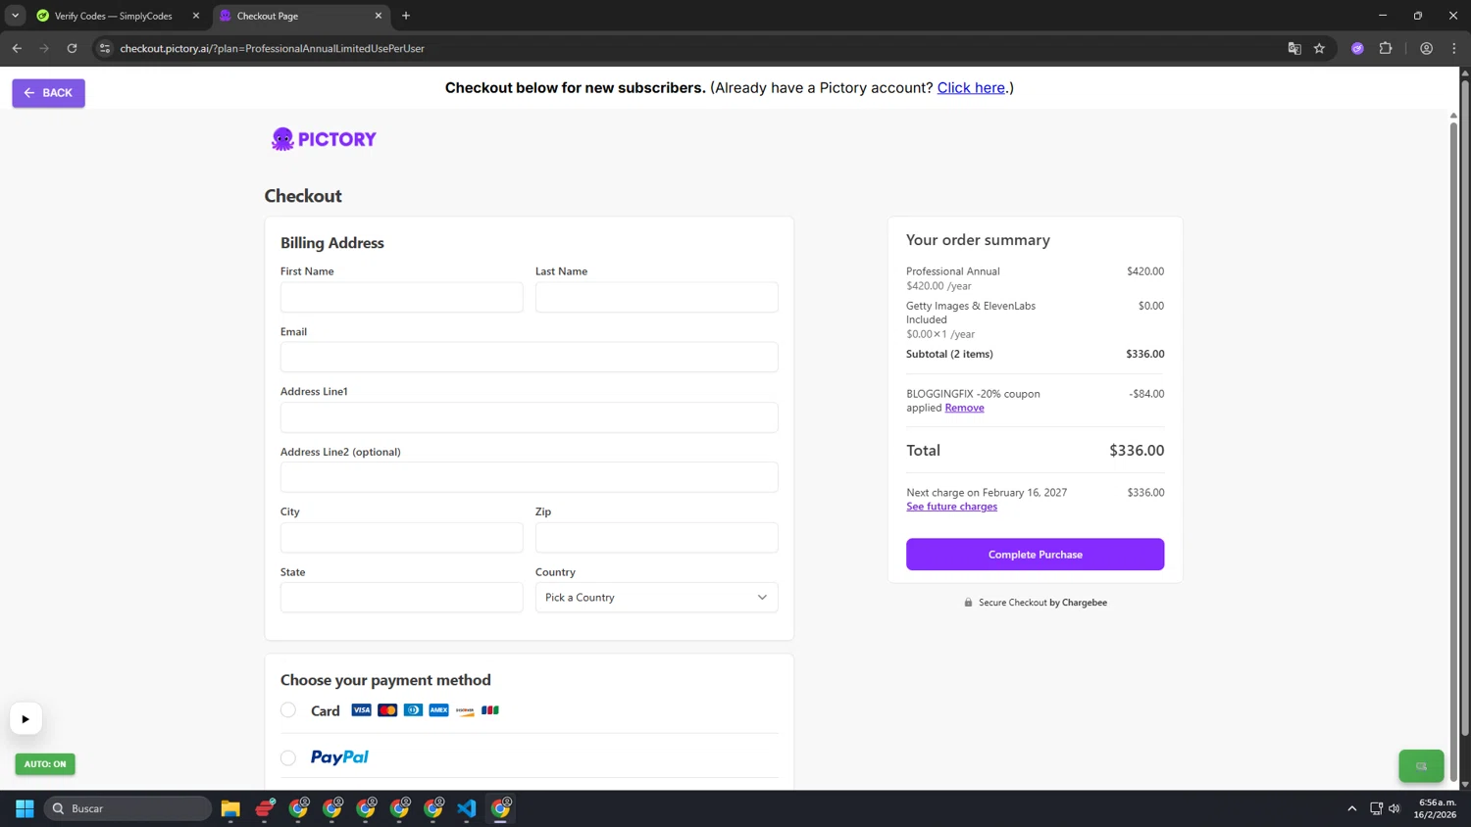Focus the Email input field
The width and height of the screenshot is (1471, 827).
coord(529,357)
